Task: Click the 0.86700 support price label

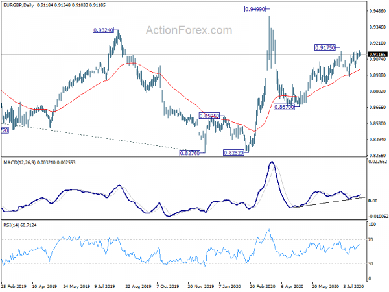Action: (x=284, y=107)
